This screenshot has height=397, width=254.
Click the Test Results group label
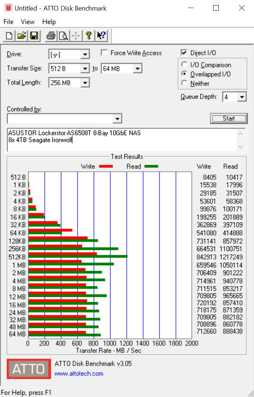tap(127, 156)
